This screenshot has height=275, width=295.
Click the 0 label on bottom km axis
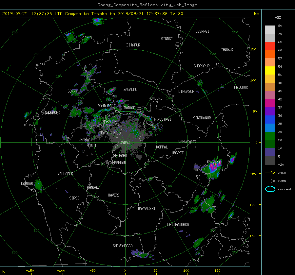[125, 270]
